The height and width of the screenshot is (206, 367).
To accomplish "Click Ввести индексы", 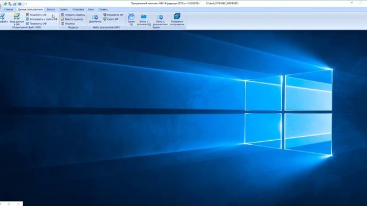I will pyautogui.click(x=72, y=19).
